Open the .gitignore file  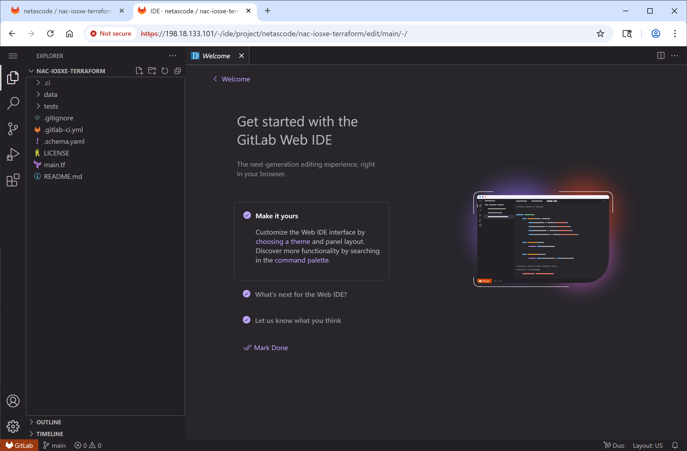tap(105, 118)
